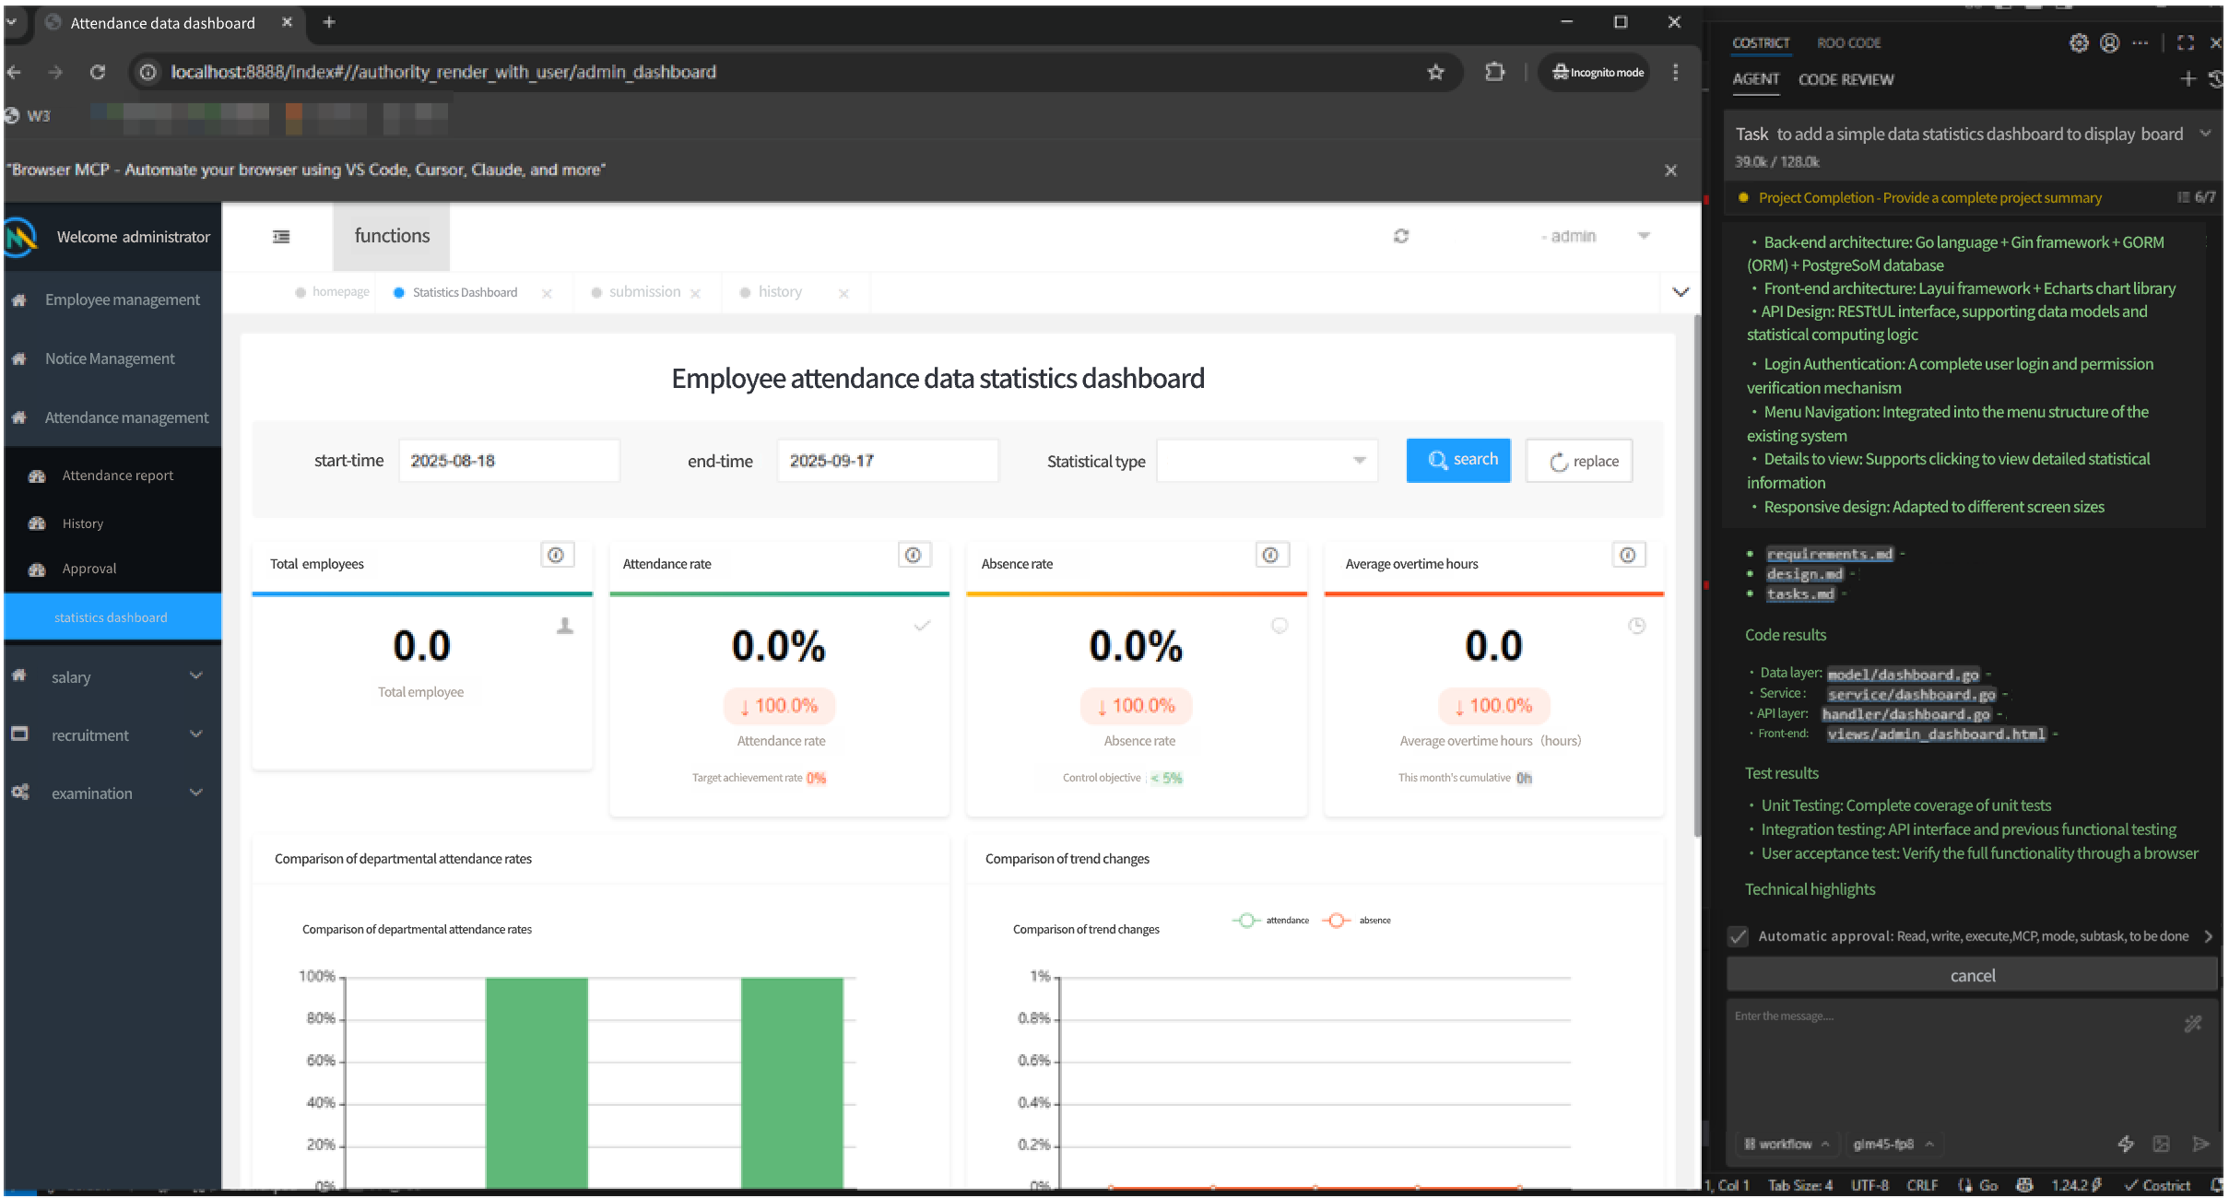Switch to the CODE REVIEW tab
This screenshot has width=2229, height=1198.
(x=1846, y=79)
